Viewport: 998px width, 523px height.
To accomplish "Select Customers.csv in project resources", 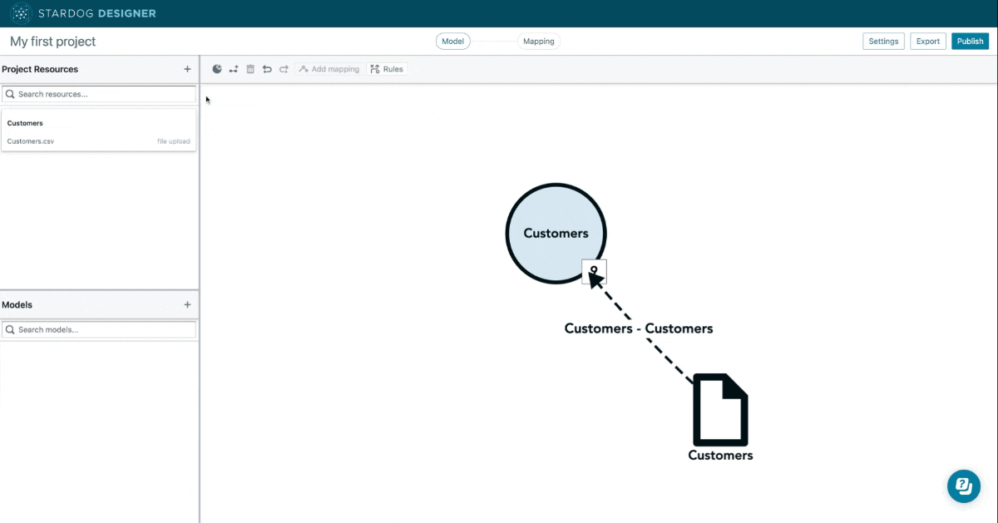I will (31, 141).
